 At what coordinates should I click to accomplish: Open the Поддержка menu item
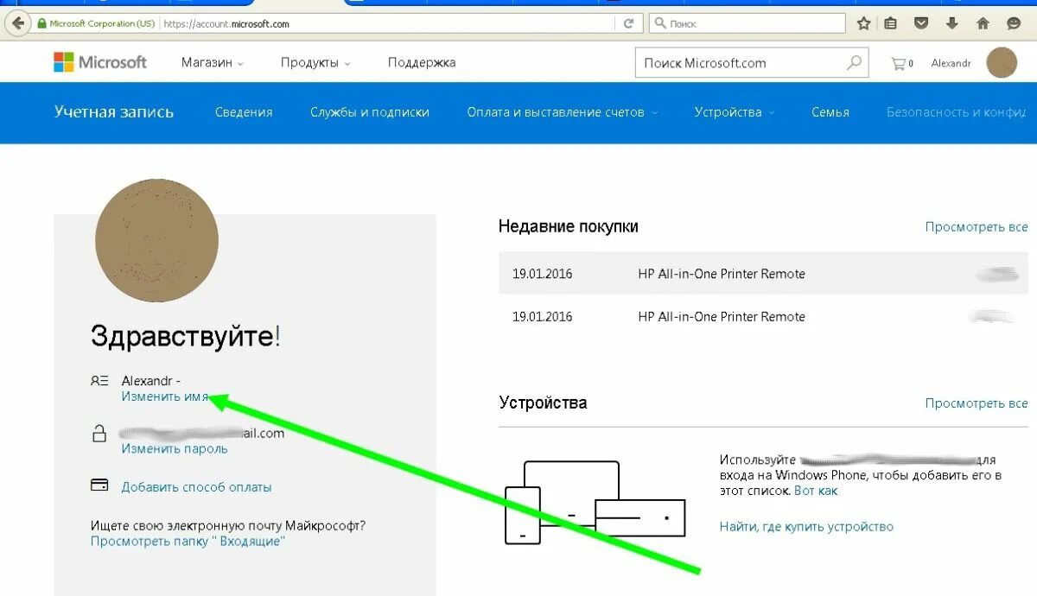(422, 62)
